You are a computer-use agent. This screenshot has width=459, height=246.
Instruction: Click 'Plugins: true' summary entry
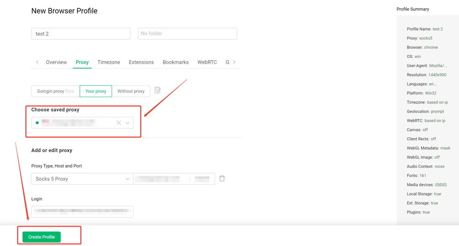pos(418,212)
